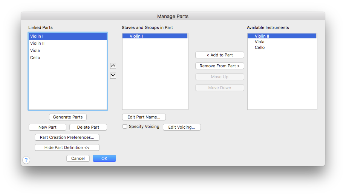Enable the Specify Voicing checkbox
346x196 pixels.
125,126
